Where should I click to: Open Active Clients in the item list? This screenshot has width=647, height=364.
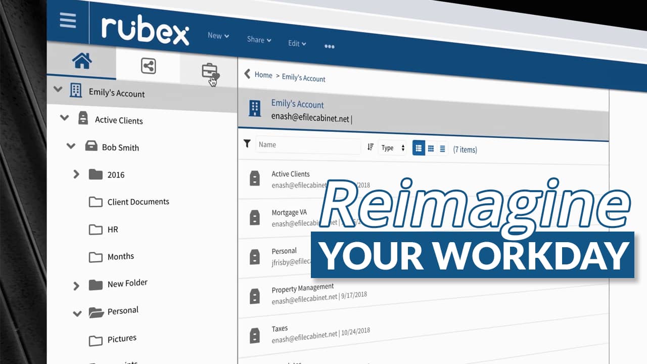click(291, 174)
